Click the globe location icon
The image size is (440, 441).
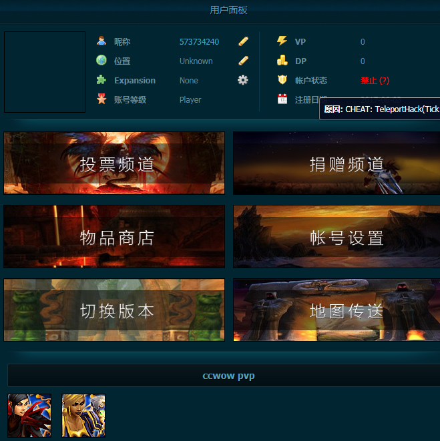coord(101,60)
